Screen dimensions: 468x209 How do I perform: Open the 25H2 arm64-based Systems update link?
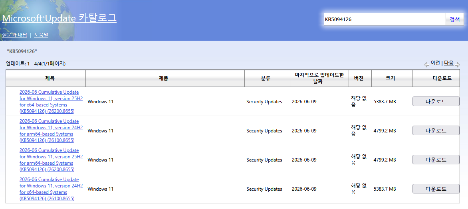pyautogui.click(x=51, y=160)
